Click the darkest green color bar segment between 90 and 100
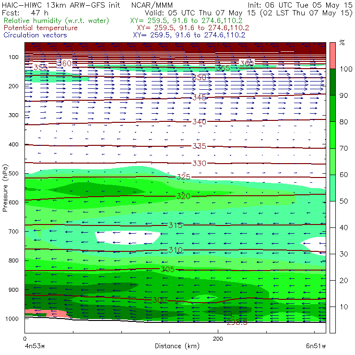 pyautogui.click(x=332, y=82)
